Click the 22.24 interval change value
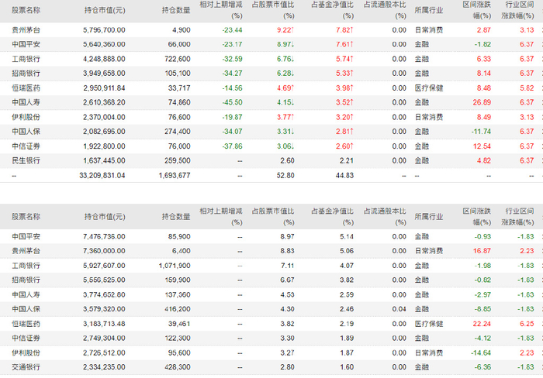The height and width of the screenshot is (378, 543). pos(482,324)
